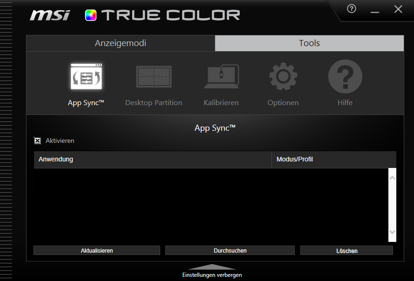Screen dimensions: 414x281
Task: Click the rainbow True Color logo
Action: pyautogui.click(x=90, y=15)
